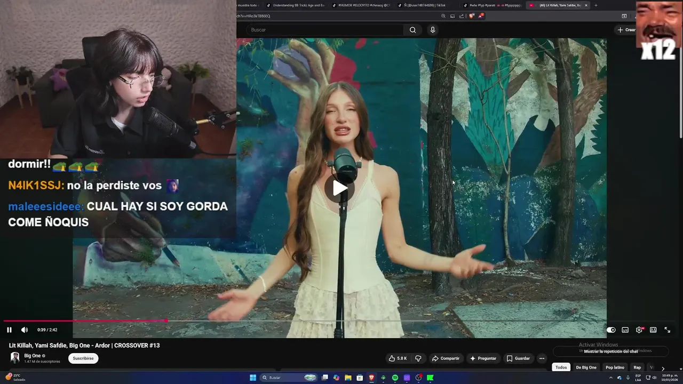This screenshot has height=384, width=683.
Task: Open the Big One channel avatar
Action: point(15,358)
